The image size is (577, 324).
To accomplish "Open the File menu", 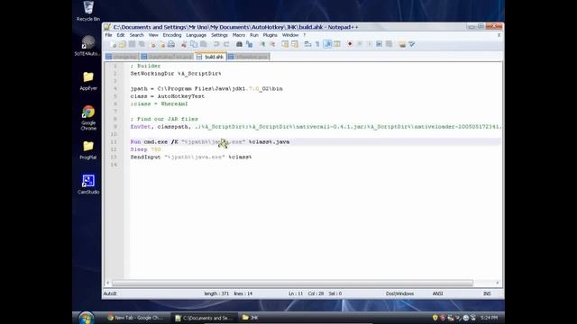I will pos(108,35).
